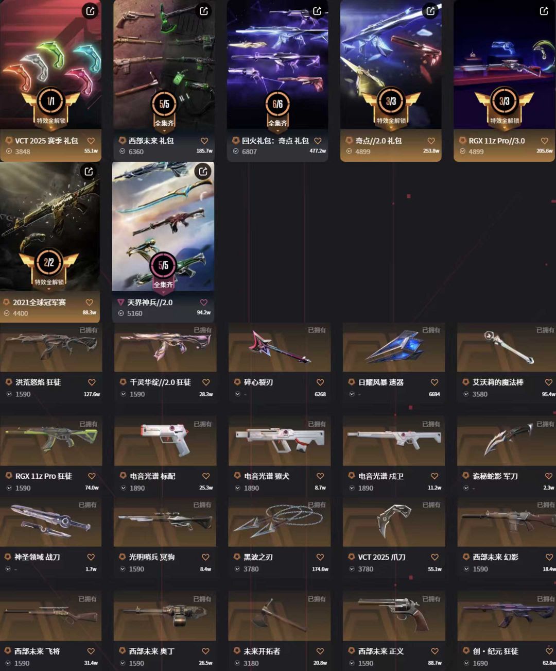The height and width of the screenshot is (671, 556).
Task: Expand price arrow under 碎心裂刃
Action: coord(237,394)
